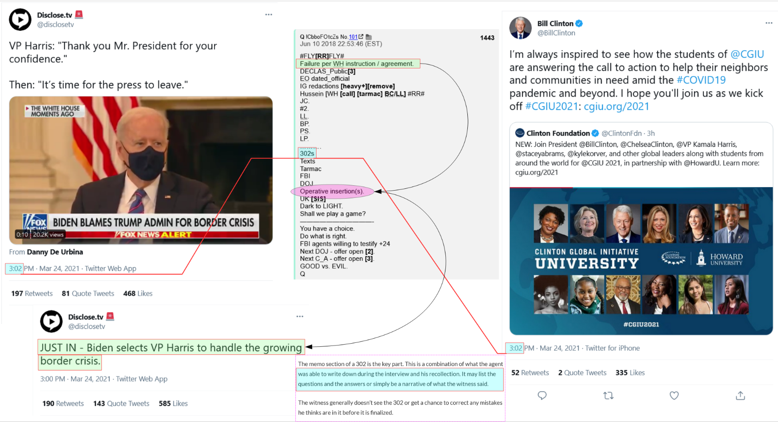
Task: Open Bill Clinton's profile picture
Action: (x=520, y=28)
